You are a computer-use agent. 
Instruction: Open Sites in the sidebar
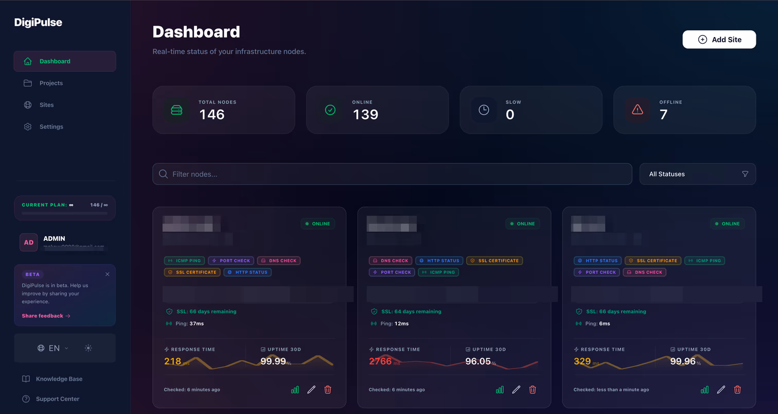(65, 105)
